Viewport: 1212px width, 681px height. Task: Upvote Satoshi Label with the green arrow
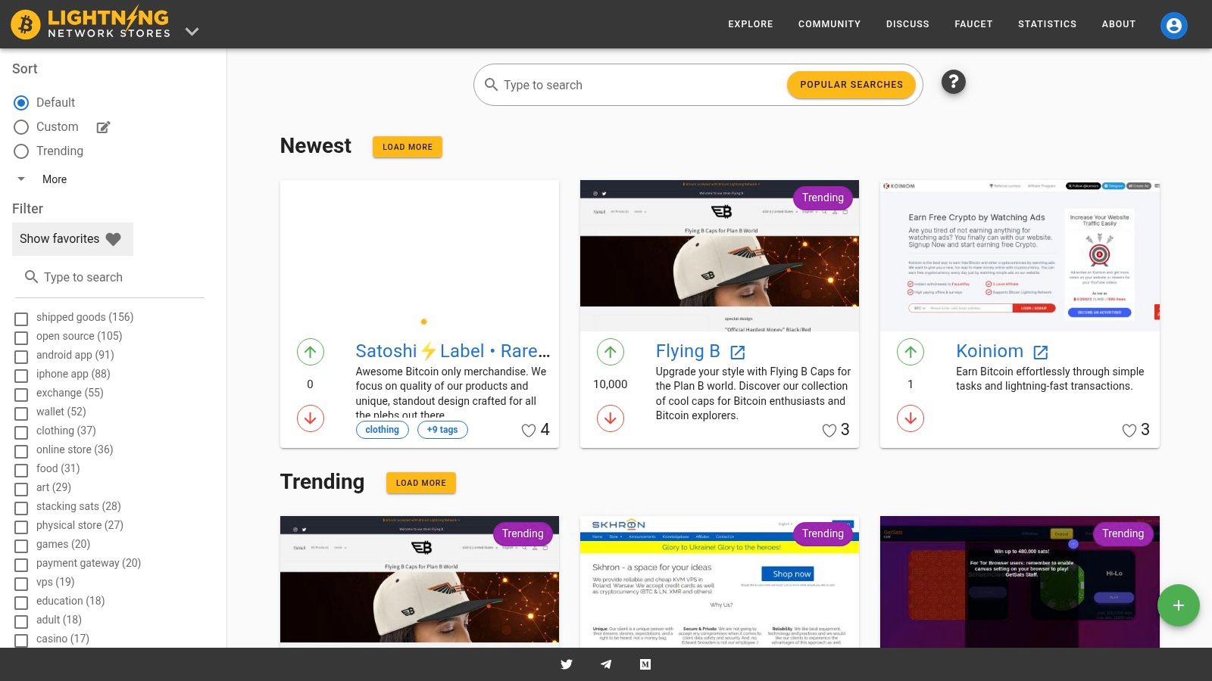pyautogui.click(x=311, y=352)
